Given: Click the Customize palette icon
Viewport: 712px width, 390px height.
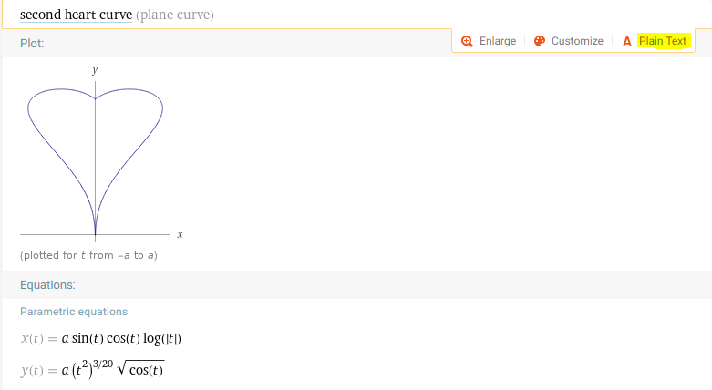Looking at the screenshot, I should (x=539, y=41).
